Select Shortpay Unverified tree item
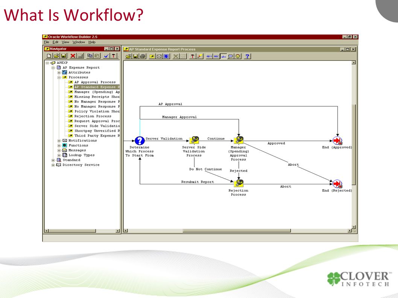Image resolution: width=398 pixels, height=298 pixels. [97, 131]
